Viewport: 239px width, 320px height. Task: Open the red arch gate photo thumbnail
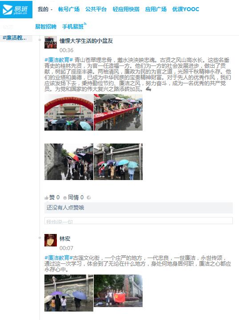[x=69, y=112]
